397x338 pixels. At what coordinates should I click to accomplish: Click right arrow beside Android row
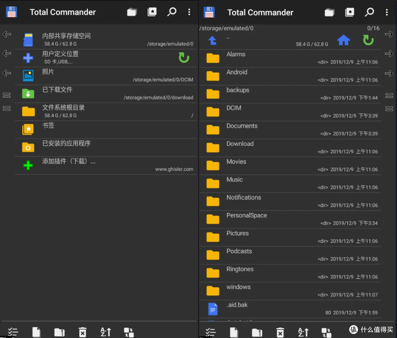389,73
